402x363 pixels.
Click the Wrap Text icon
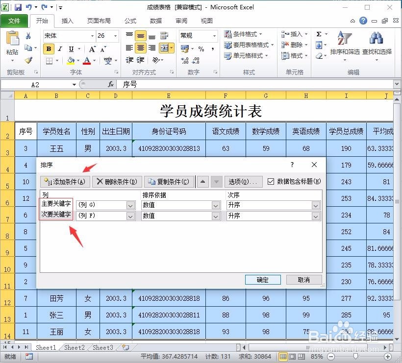(164, 36)
